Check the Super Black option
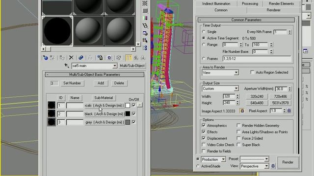314x176 pixels. click(x=238, y=145)
